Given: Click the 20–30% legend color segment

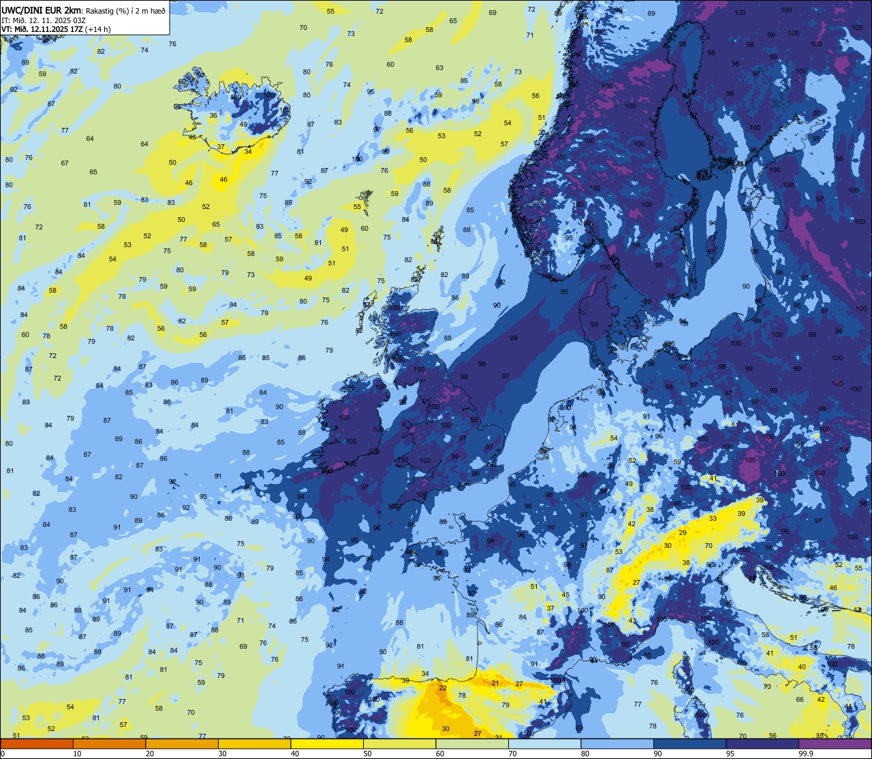Looking at the screenshot, I should [182, 744].
